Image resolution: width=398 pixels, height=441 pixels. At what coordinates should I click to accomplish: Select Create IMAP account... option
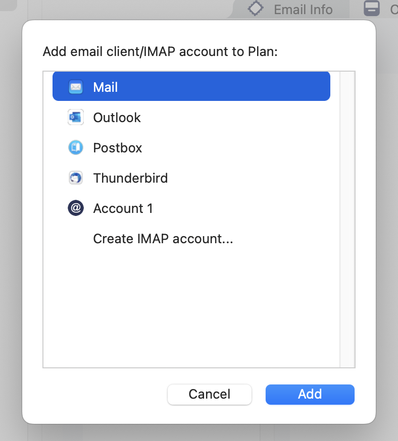click(163, 239)
